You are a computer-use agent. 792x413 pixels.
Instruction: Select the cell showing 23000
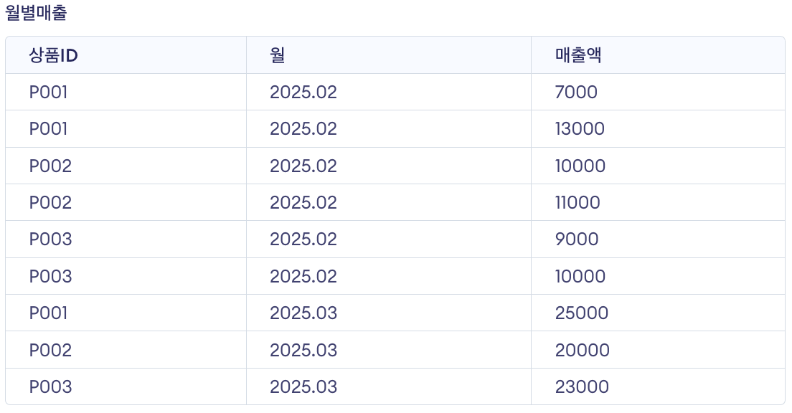658,386
